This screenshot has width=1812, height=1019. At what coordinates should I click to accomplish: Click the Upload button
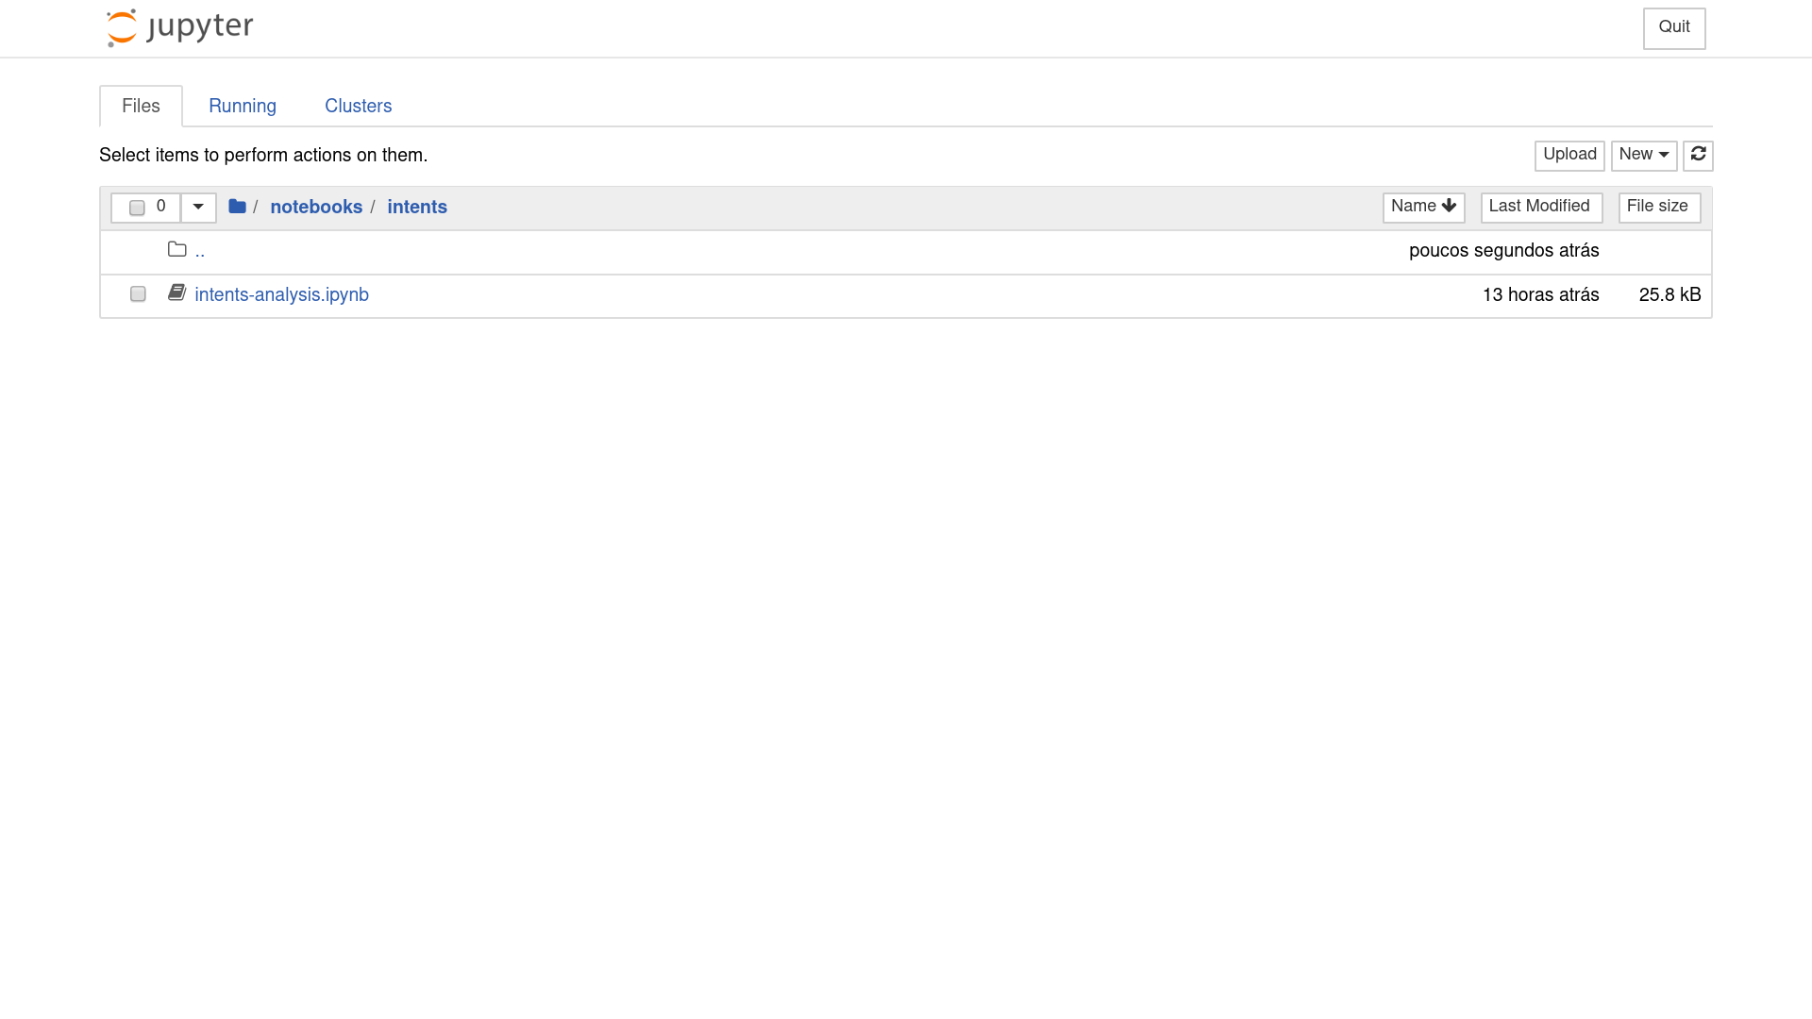(1569, 155)
